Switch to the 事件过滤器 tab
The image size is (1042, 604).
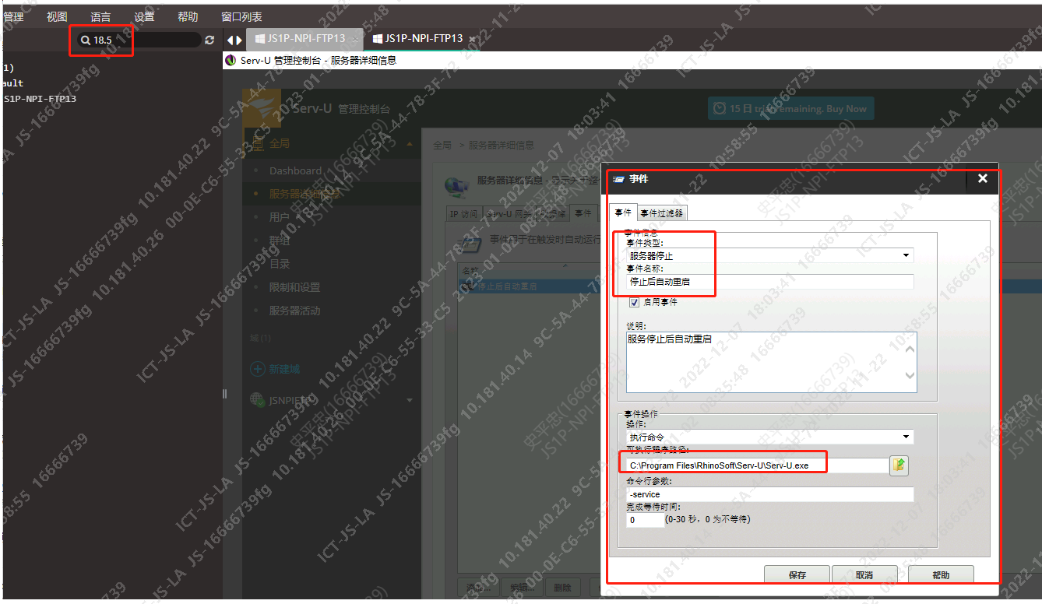(x=662, y=212)
